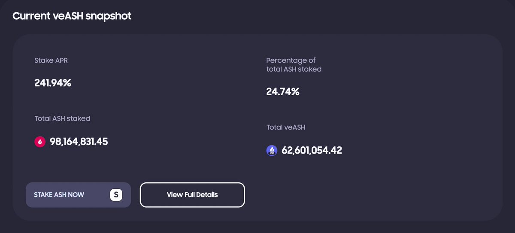Select the 62,601,054.42 veASH amount
This screenshot has width=515, height=233.
[x=312, y=150]
